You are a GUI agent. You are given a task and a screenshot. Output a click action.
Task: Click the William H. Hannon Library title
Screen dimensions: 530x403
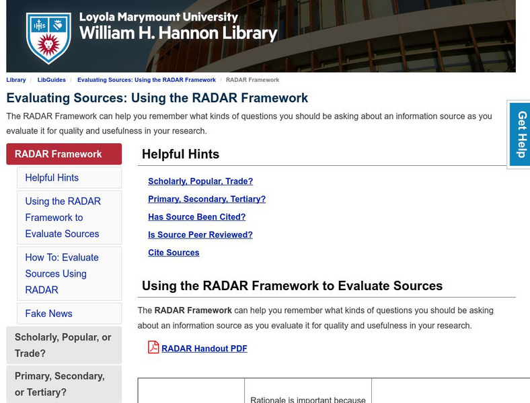[x=178, y=33]
